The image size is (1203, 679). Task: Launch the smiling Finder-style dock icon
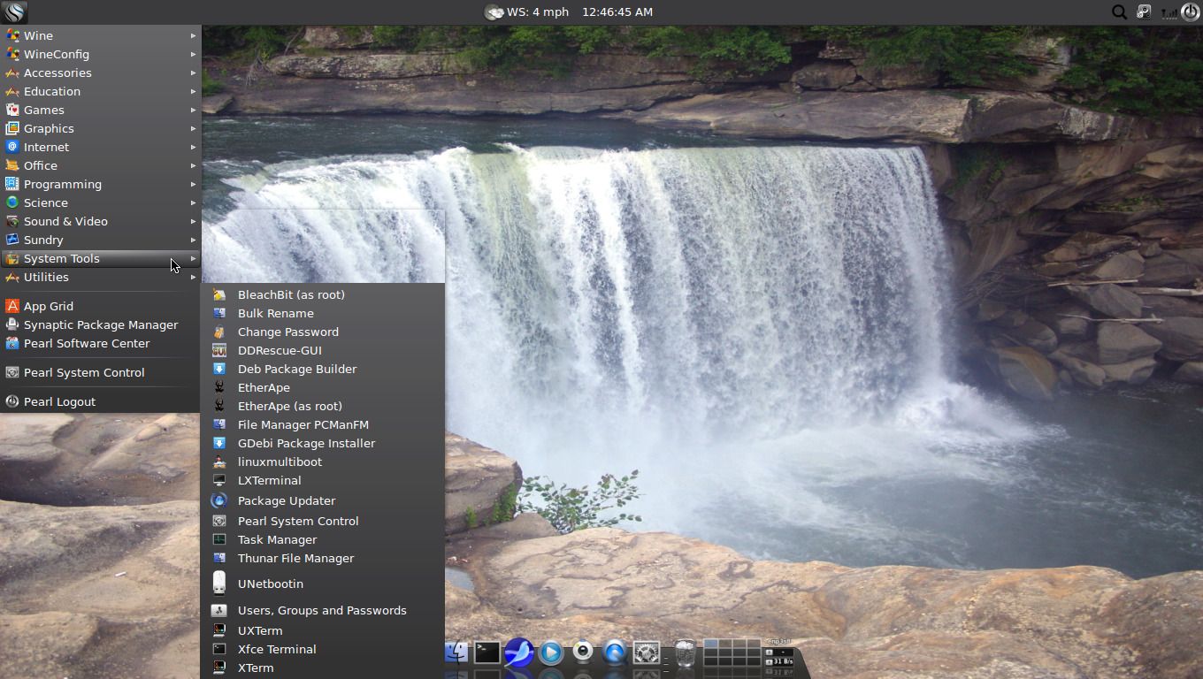coord(456,652)
